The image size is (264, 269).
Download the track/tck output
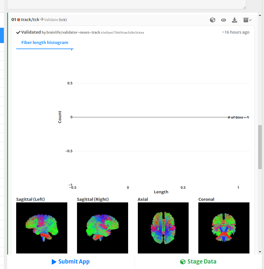tap(235, 20)
